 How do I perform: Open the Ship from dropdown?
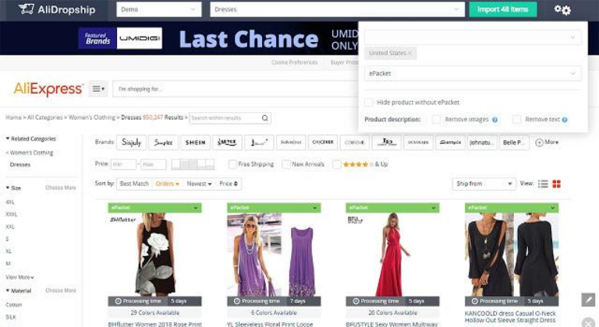(x=484, y=184)
